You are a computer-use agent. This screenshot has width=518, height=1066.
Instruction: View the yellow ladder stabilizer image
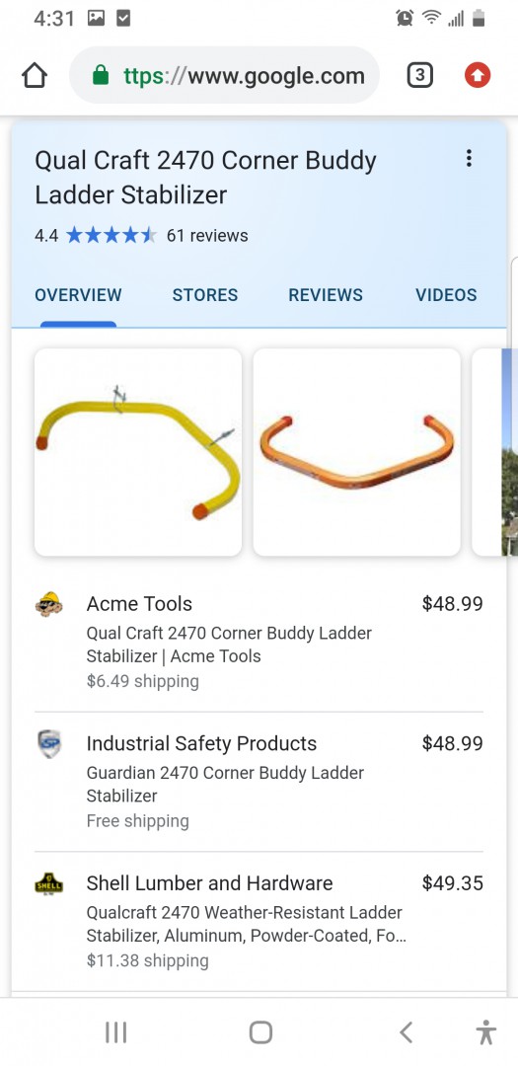coord(138,452)
